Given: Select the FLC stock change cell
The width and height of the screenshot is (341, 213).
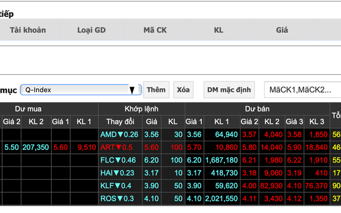Looking at the screenshot, I should 120,160.
